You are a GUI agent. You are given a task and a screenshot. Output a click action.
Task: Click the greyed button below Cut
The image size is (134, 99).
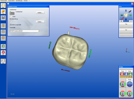126,33
